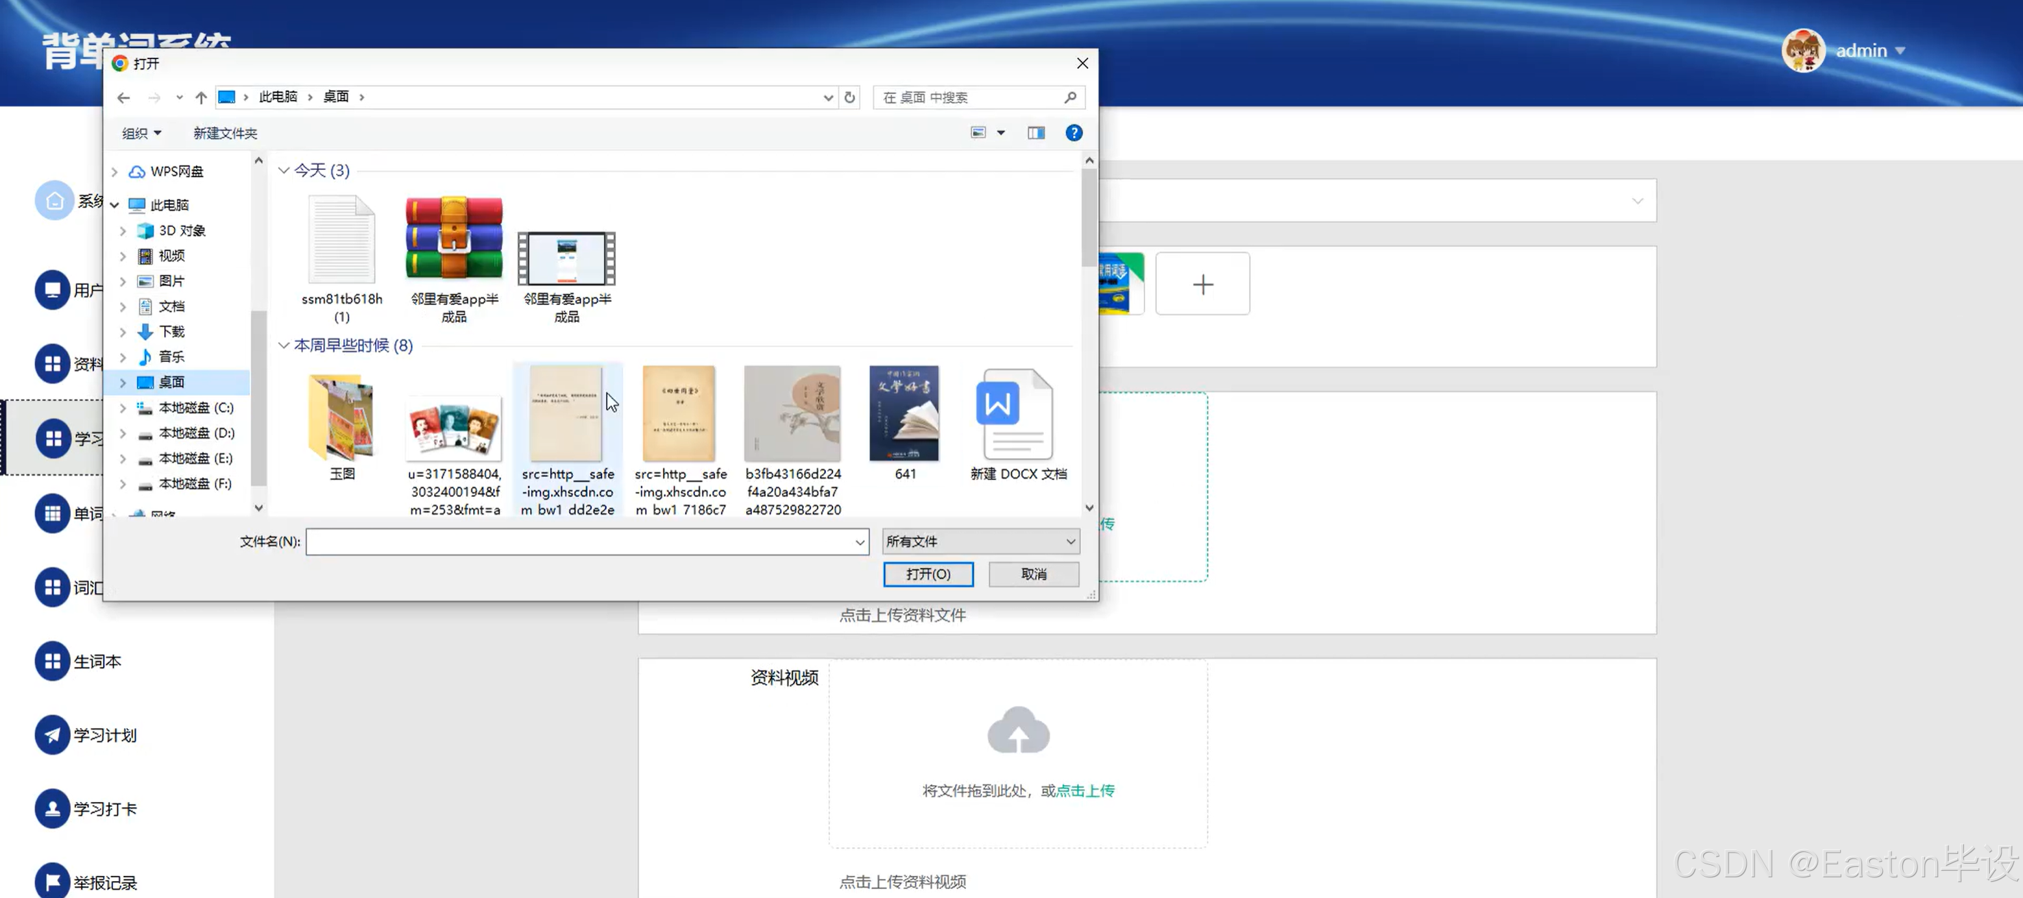The image size is (2023, 898).
Task: Expand the 下载 node arrow
Action: (123, 332)
